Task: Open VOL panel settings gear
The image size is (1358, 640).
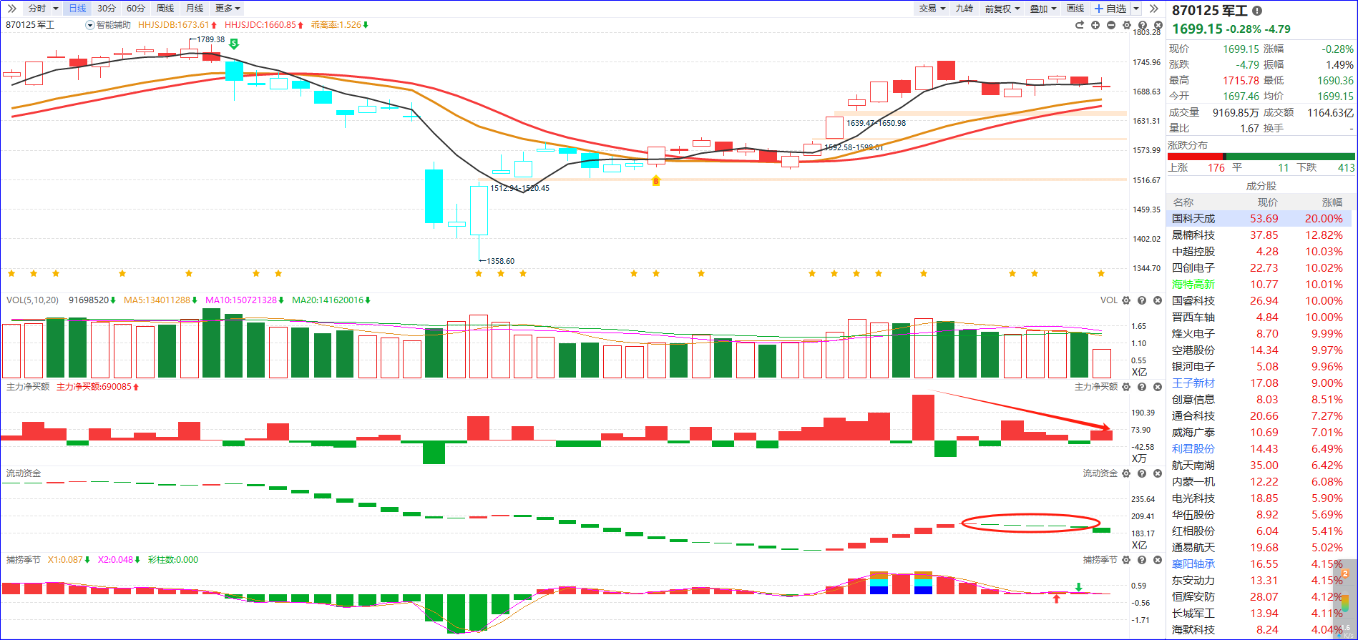Action: [x=1126, y=300]
